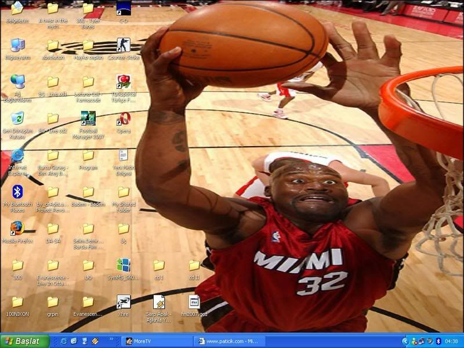Launch Football Manager 2007 shortcut
The image size is (464, 348).
point(88,118)
